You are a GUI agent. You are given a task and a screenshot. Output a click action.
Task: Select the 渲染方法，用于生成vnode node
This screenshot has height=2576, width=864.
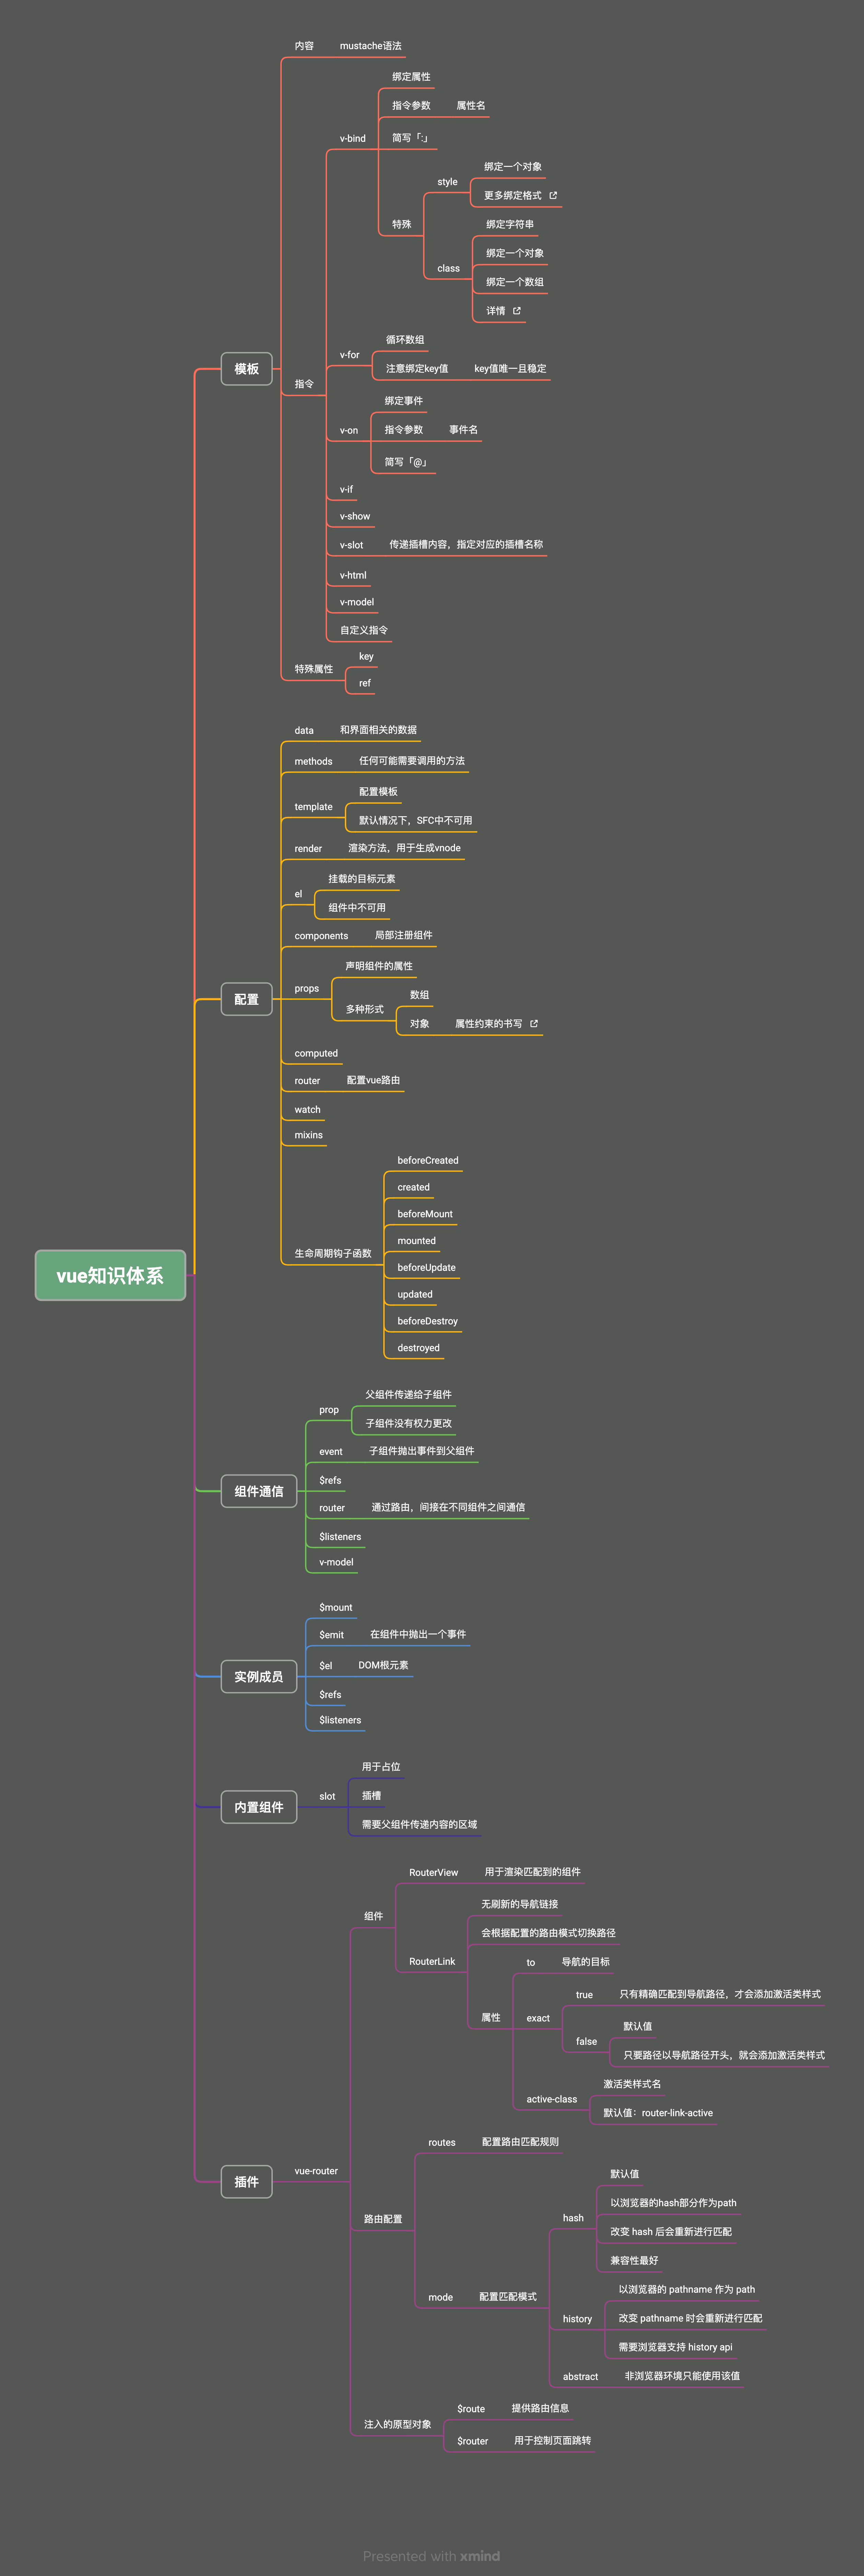coord(405,848)
